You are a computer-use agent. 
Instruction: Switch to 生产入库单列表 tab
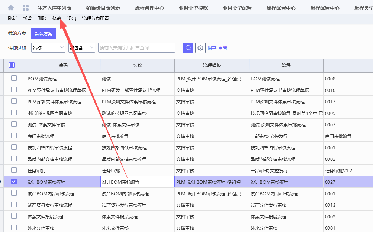(54, 8)
